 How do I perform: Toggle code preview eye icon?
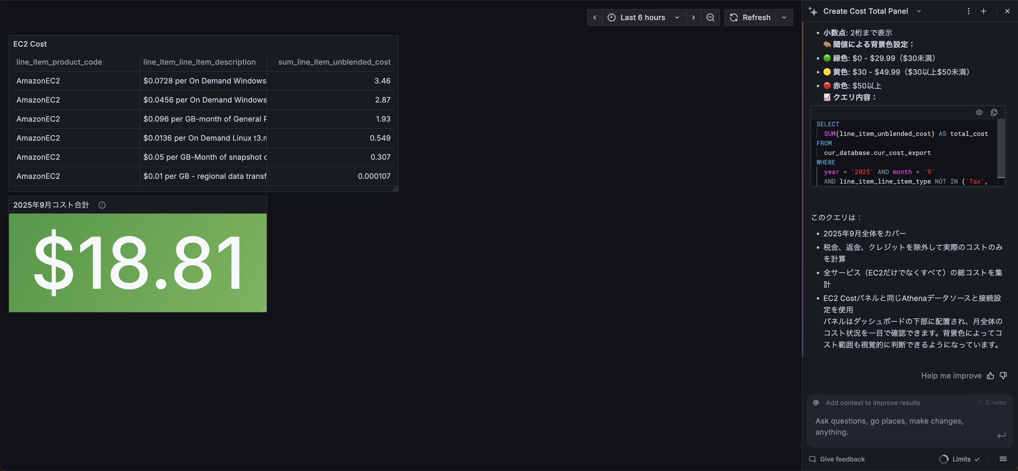(x=979, y=113)
